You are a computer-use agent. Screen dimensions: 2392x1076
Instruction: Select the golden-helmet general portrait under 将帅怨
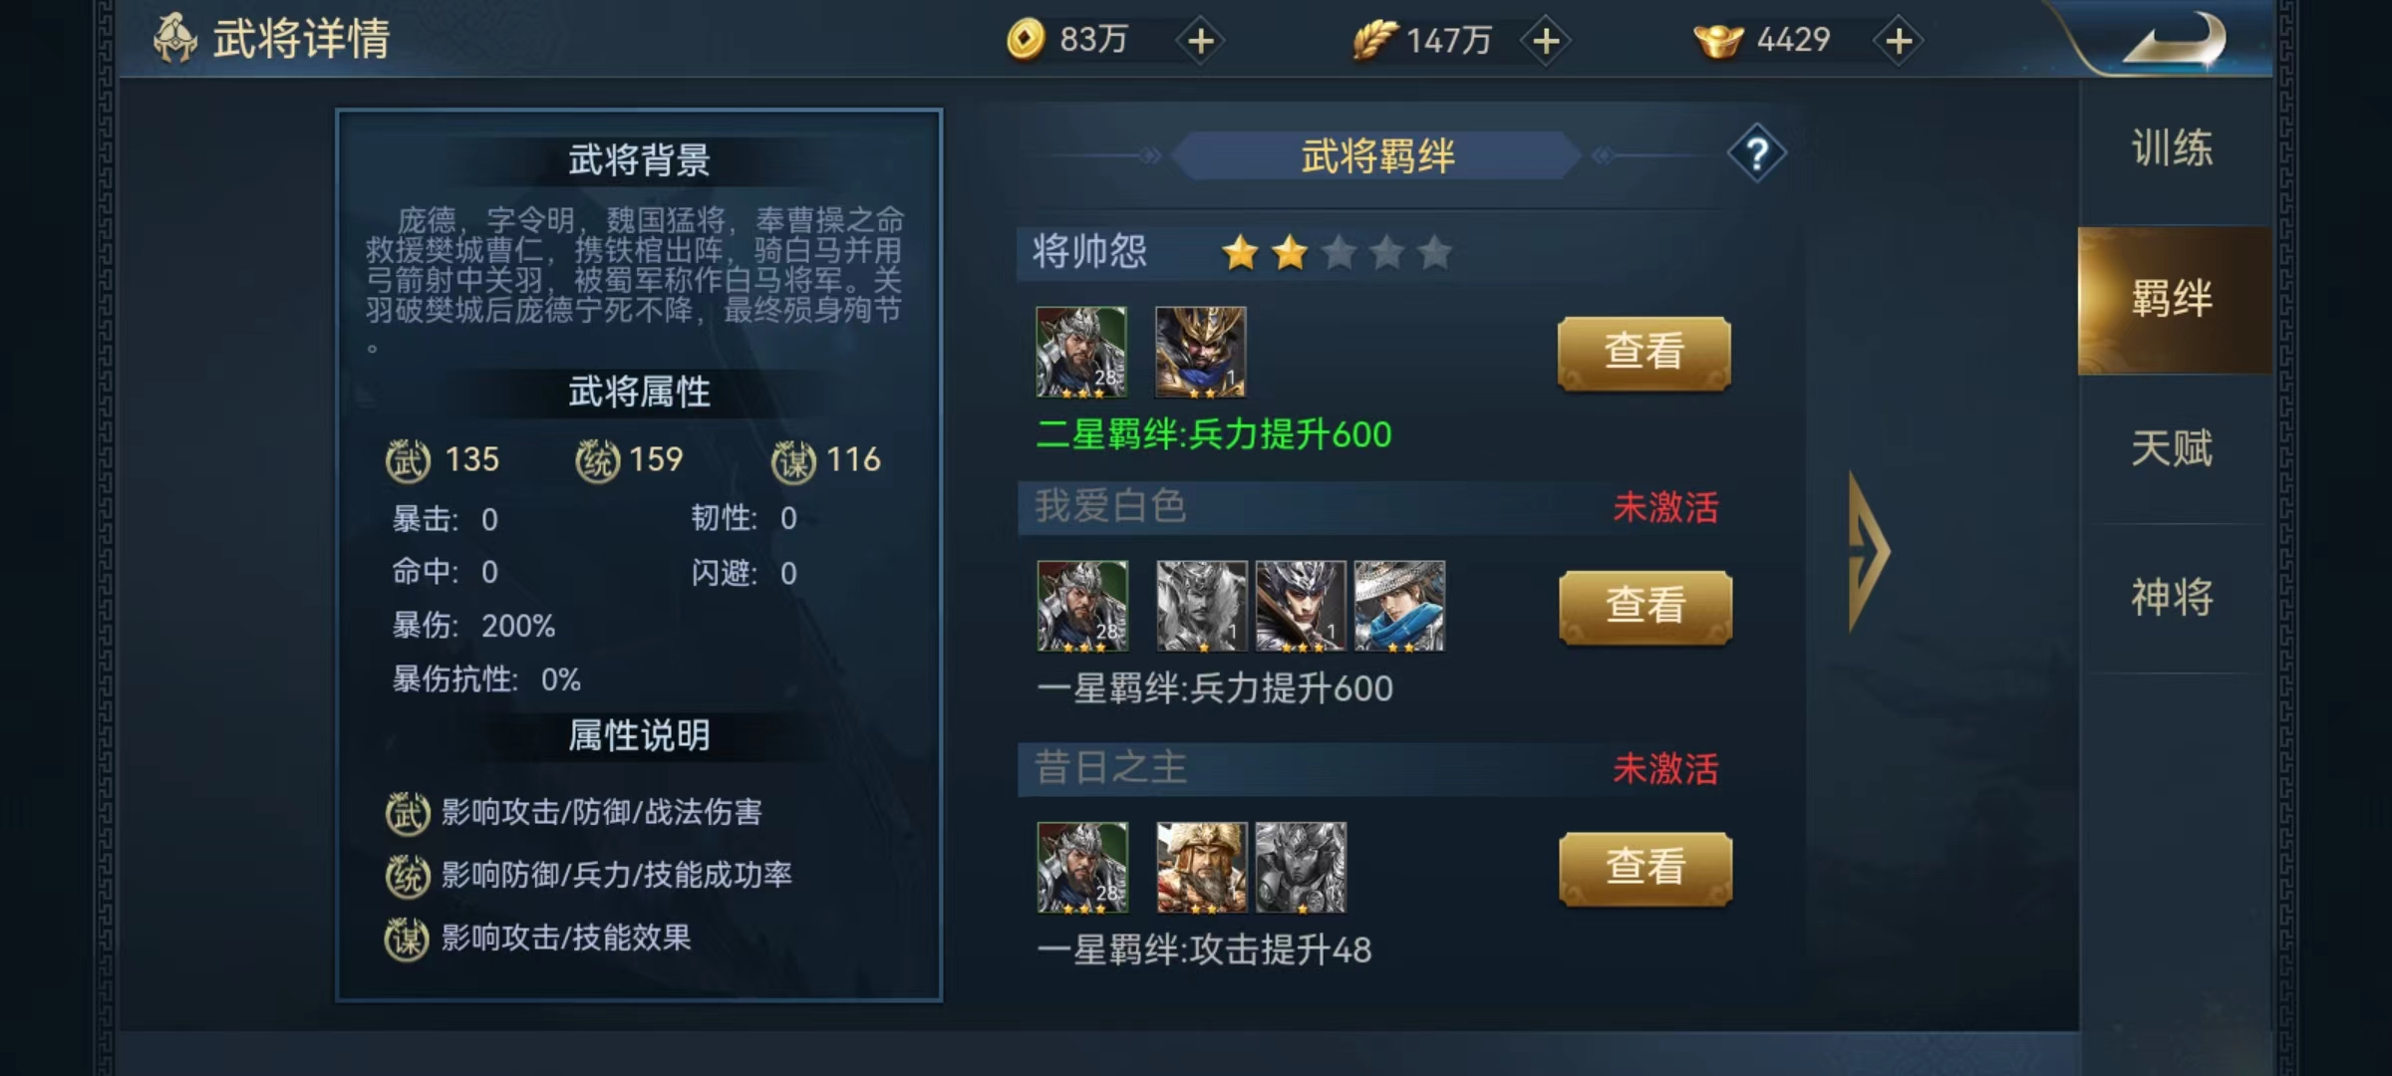(1201, 352)
